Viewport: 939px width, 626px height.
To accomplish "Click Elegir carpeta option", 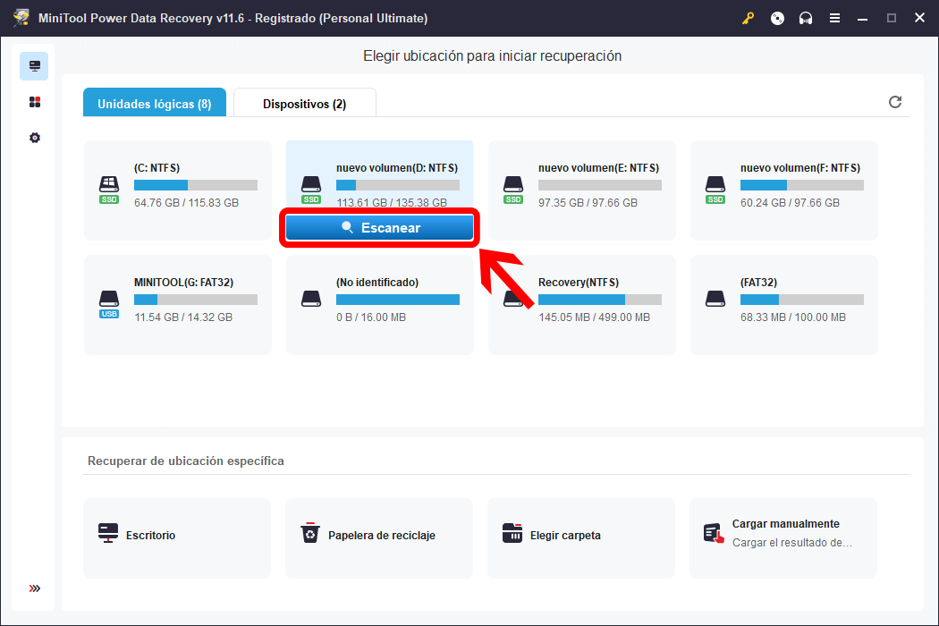I will click(581, 537).
